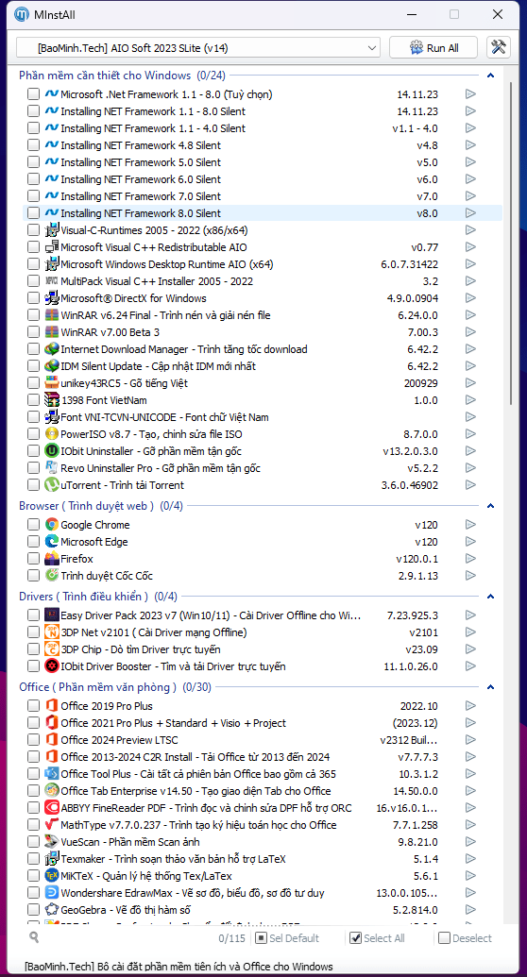The width and height of the screenshot is (527, 977).
Task: Check the Firefox checkbox
Action: pyautogui.click(x=33, y=558)
